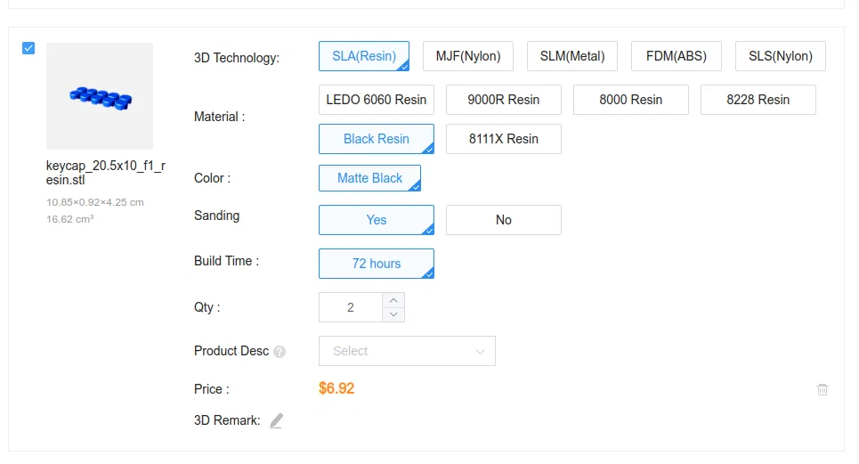The image size is (859, 464).
Task: Edit the 3D Remark with pencil icon
Action: pos(276,420)
